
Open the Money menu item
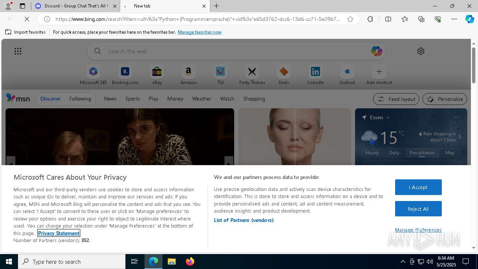click(175, 99)
